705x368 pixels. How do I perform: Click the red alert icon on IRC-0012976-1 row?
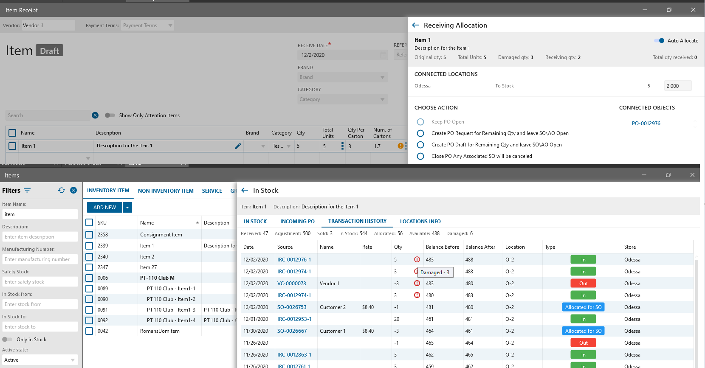pyautogui.click(x=417, y=260)
